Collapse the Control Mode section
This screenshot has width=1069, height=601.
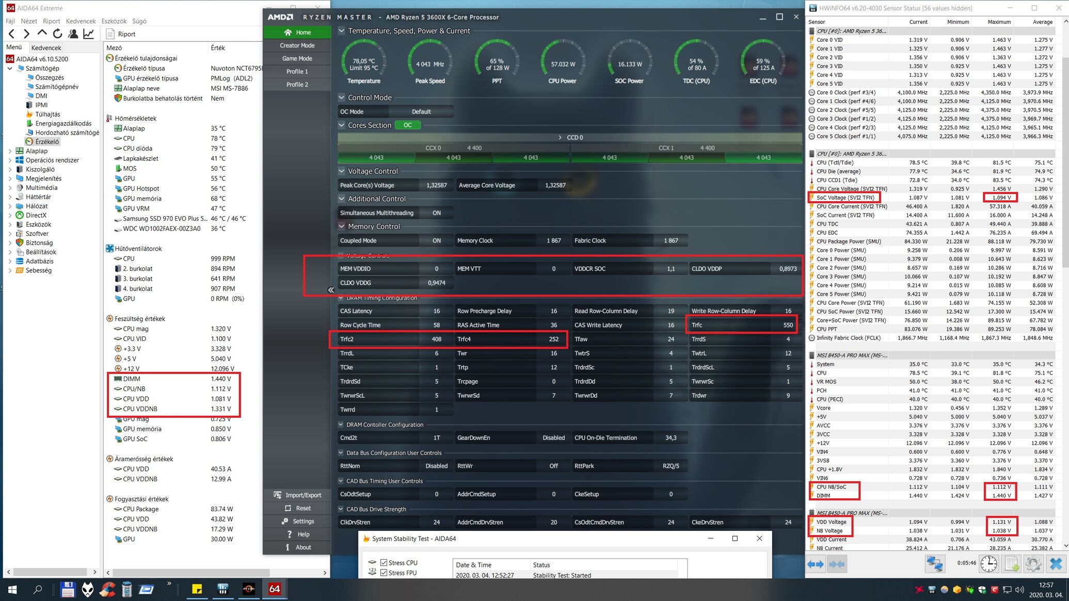341,98
